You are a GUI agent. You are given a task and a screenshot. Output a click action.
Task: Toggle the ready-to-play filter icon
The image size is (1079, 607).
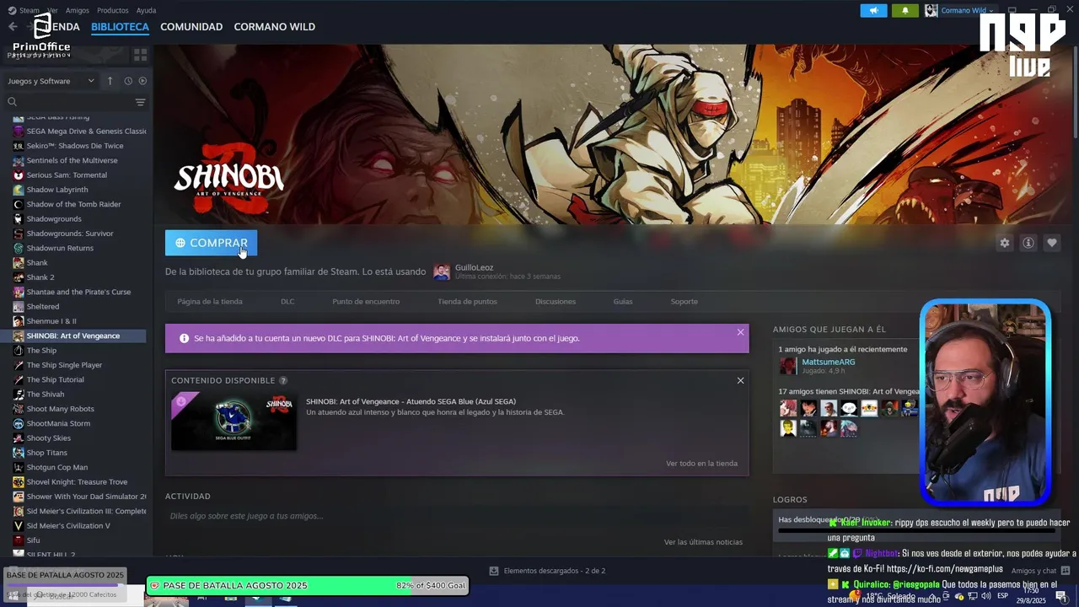coord(142,81)
